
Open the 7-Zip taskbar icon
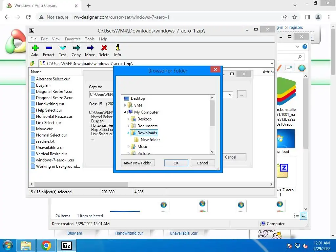click(x=66, y=245)
